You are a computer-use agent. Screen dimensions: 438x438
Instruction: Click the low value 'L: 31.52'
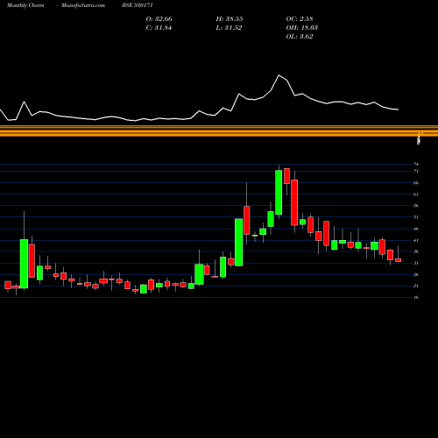pyautogui.click(x=229, y=28)
